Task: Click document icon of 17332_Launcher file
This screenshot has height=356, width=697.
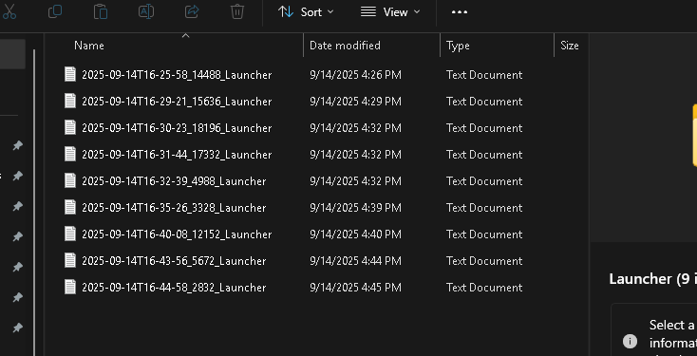Action: click(70, 154)
